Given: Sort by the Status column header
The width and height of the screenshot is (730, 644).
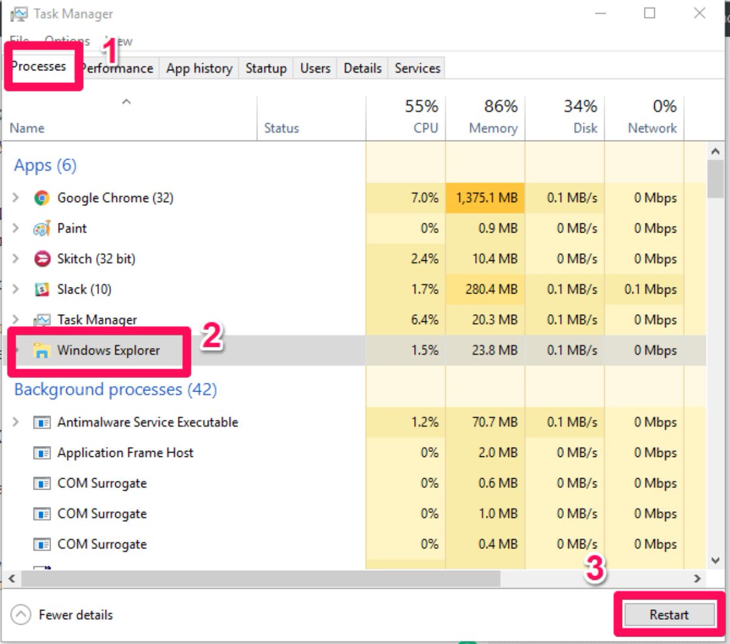Looking at the screenshot, I should pyautogui.click(x=311, y=119).
